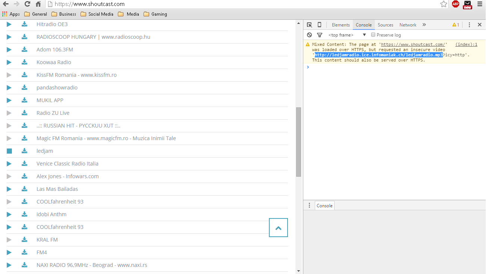Download the Alex Jones Infowars stream file
The height and width of the screenshot is (274, 486).
click(24, 176)
